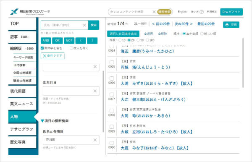Open the 歴史写真 sidebar tab
The width and height of the screenshot is (252, 162).
click(x=22, y=142)
